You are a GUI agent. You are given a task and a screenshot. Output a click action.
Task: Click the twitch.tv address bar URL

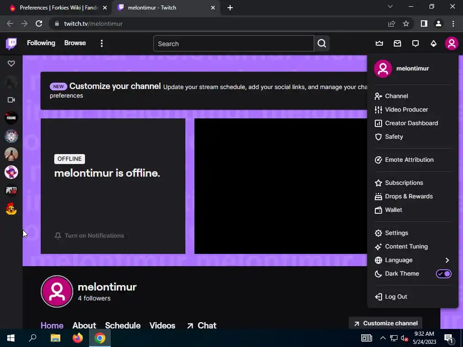(93, 23)
